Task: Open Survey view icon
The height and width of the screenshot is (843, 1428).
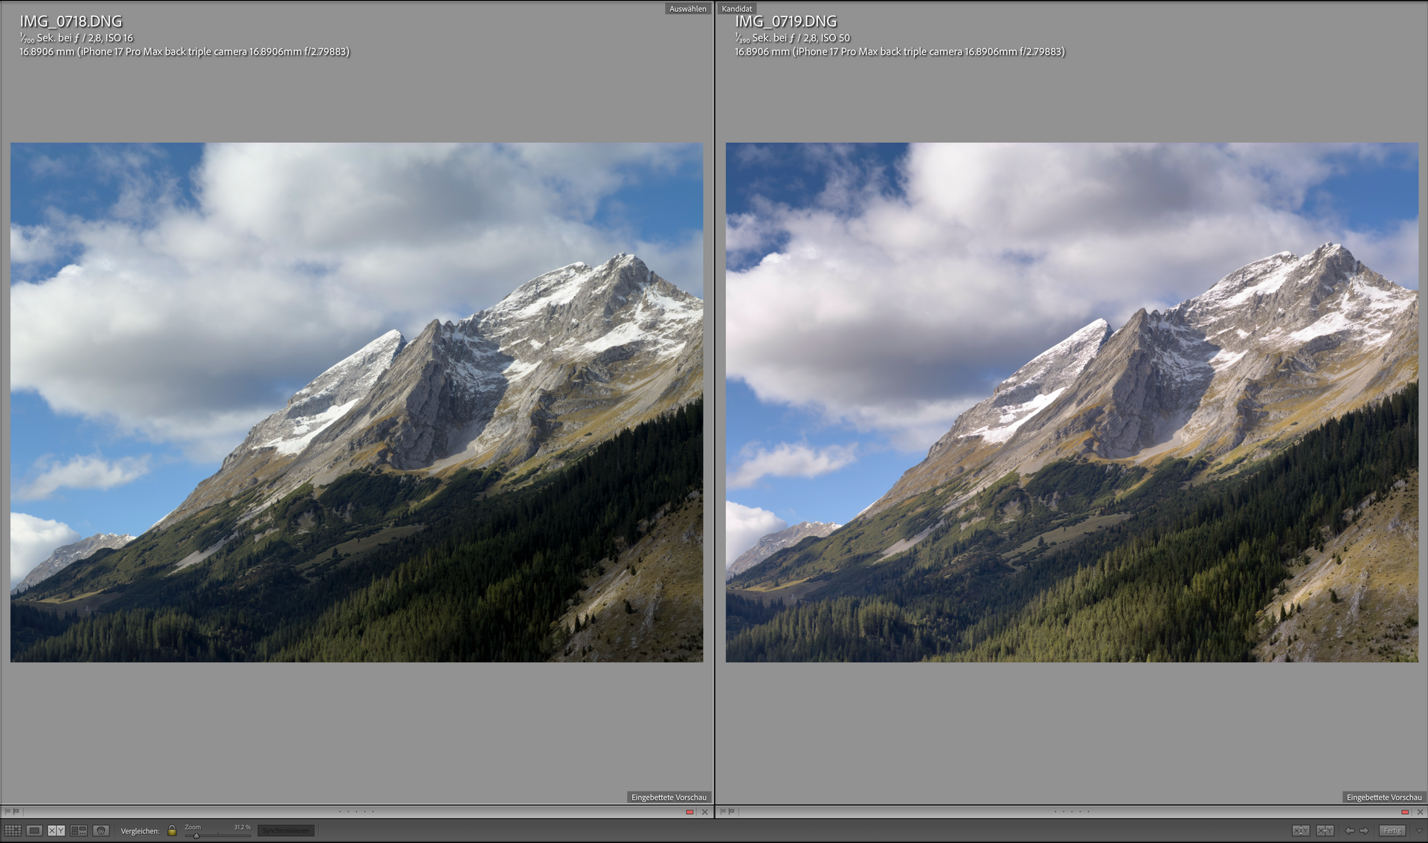Action: coord(79,830)
